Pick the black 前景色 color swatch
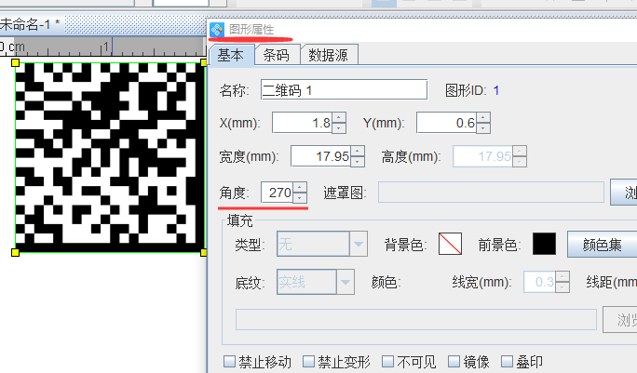Viewport: 637px width, 373px height. point(544,245)
